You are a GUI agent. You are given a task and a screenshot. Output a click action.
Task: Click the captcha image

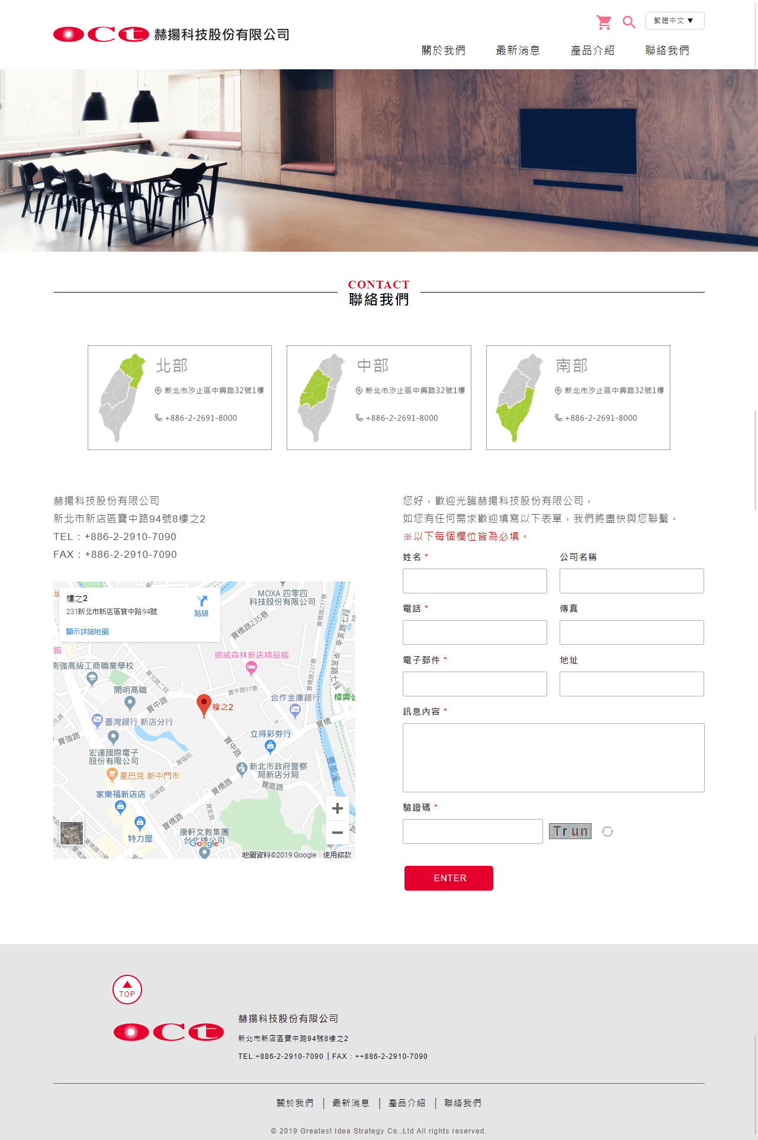click(x=570, y=831)
